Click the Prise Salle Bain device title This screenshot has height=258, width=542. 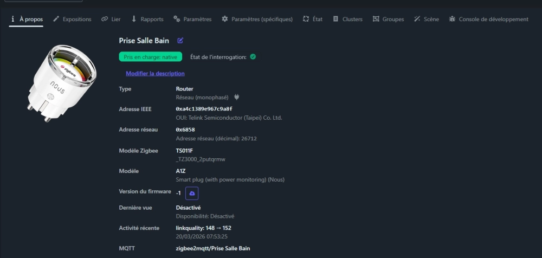144,41
